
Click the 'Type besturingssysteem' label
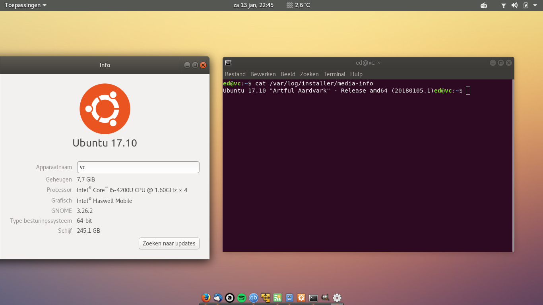(x=41, y=221)
